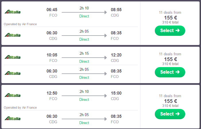Screen dimensions: 201x129
Task: Click the route arrow of the 06:45 to 08:55 flight
Action: 84,12
